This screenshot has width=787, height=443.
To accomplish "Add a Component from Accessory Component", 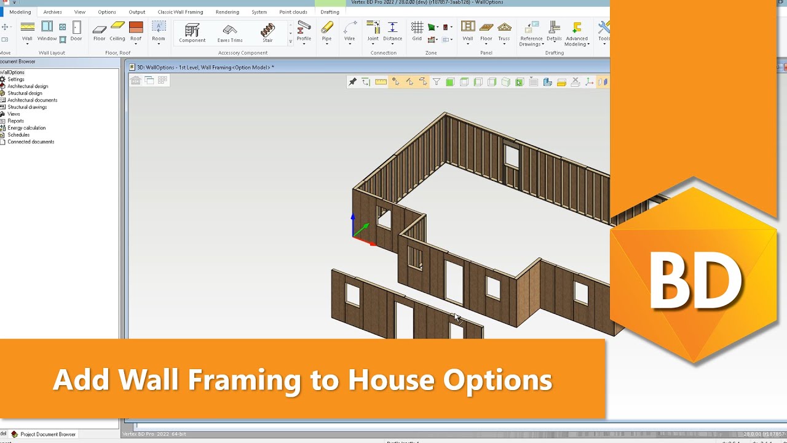I will pos(192,33).
